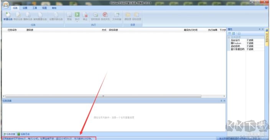The image size is (270, 140).
Task: Click the alphabetical sort icon in Properties panel
Action: 234,33
